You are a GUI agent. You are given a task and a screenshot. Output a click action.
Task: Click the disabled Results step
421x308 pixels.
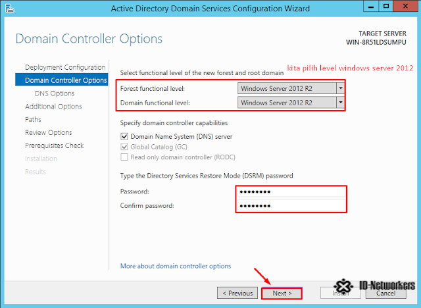(36, 172)
